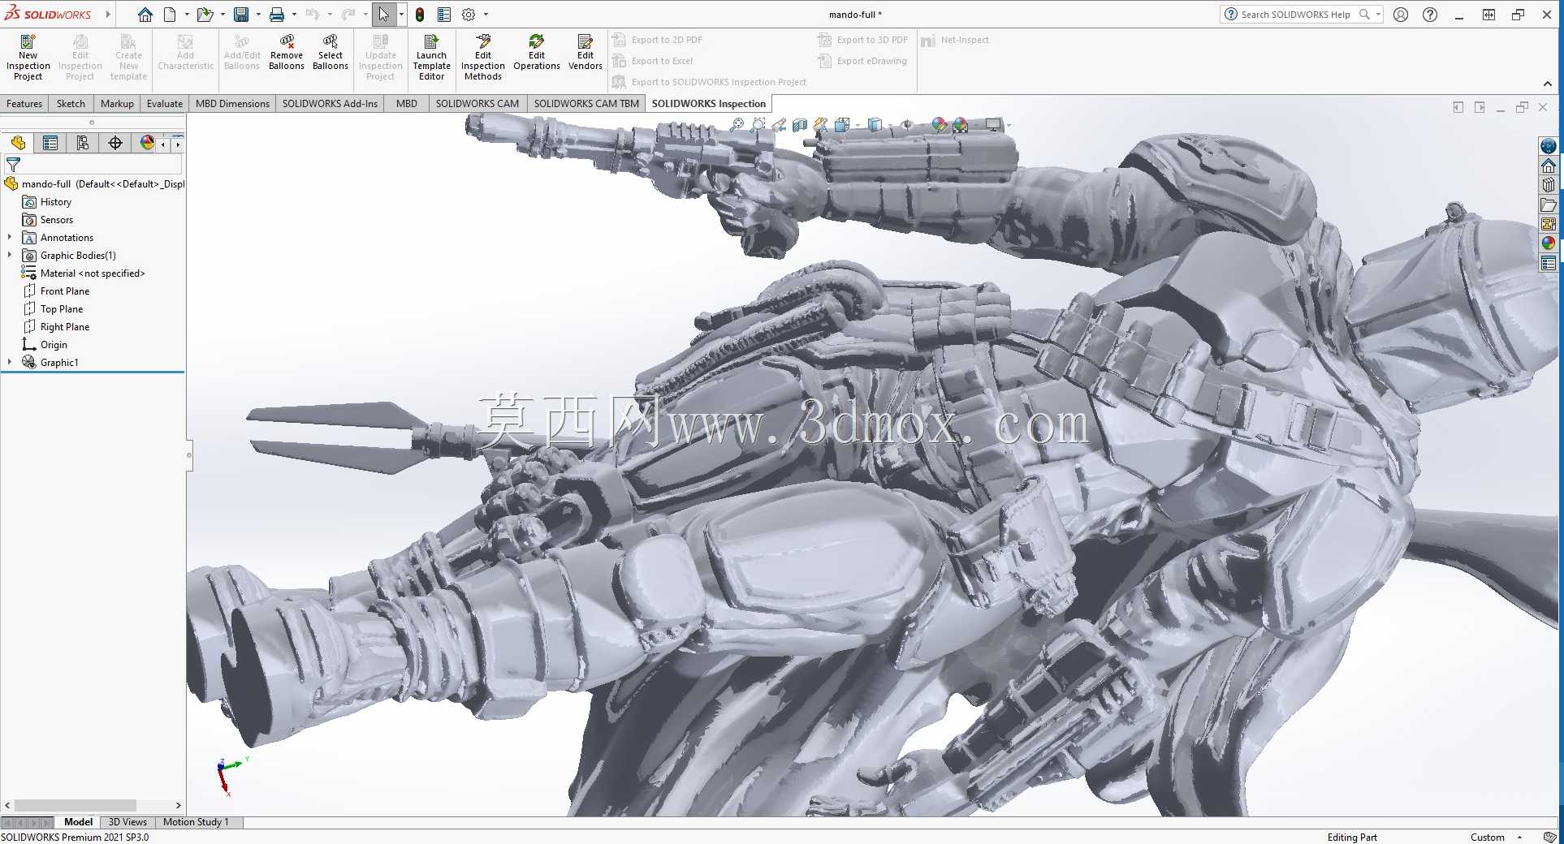1564x844 pixels.
Task: Click Previous View in the view toolbar
Action: 779,125
